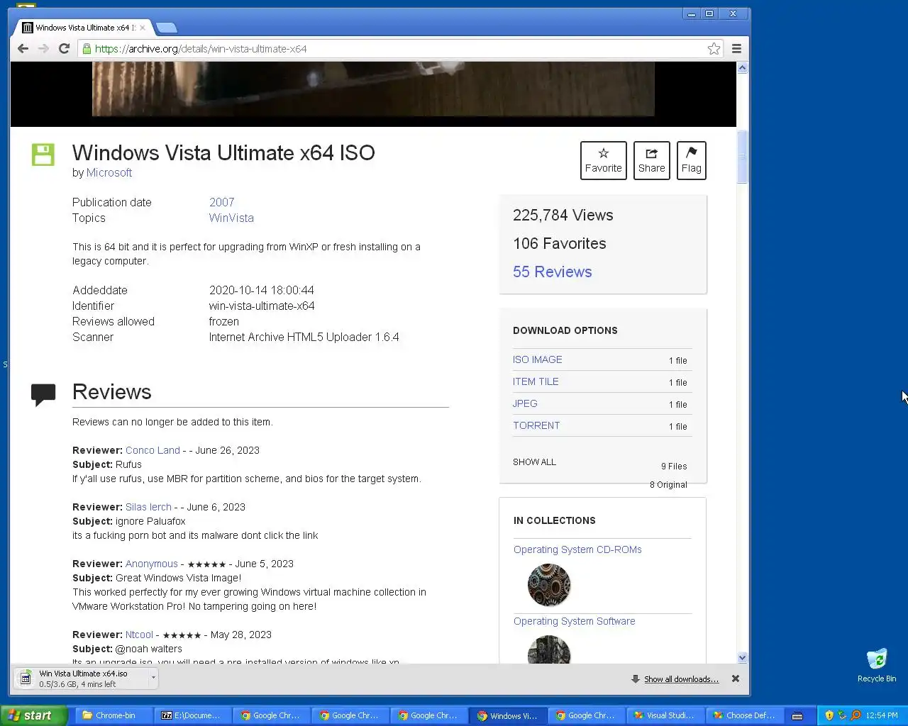
Task: Click SHOW ALL download files
Action: tap(534, 462)
